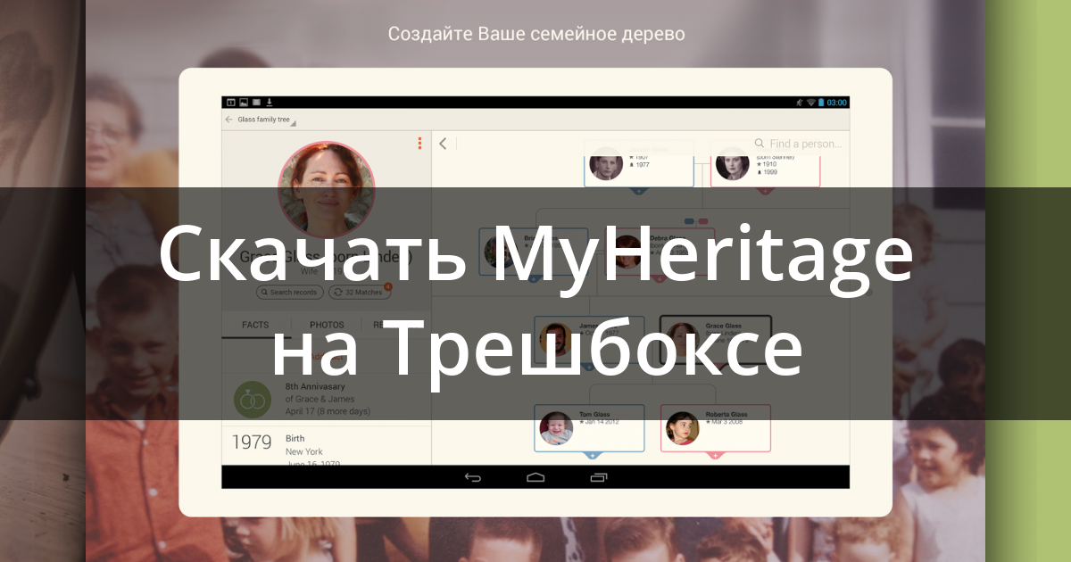Open the image notification icon in the status bar

[243, 103]
